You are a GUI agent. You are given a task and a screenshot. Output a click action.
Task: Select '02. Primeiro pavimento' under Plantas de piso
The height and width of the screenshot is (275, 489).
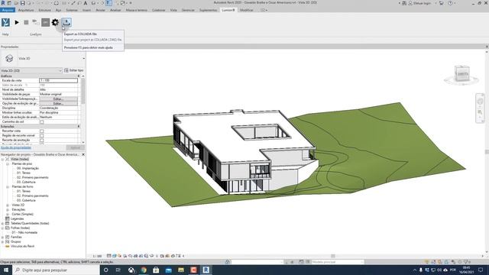(32, 177)
